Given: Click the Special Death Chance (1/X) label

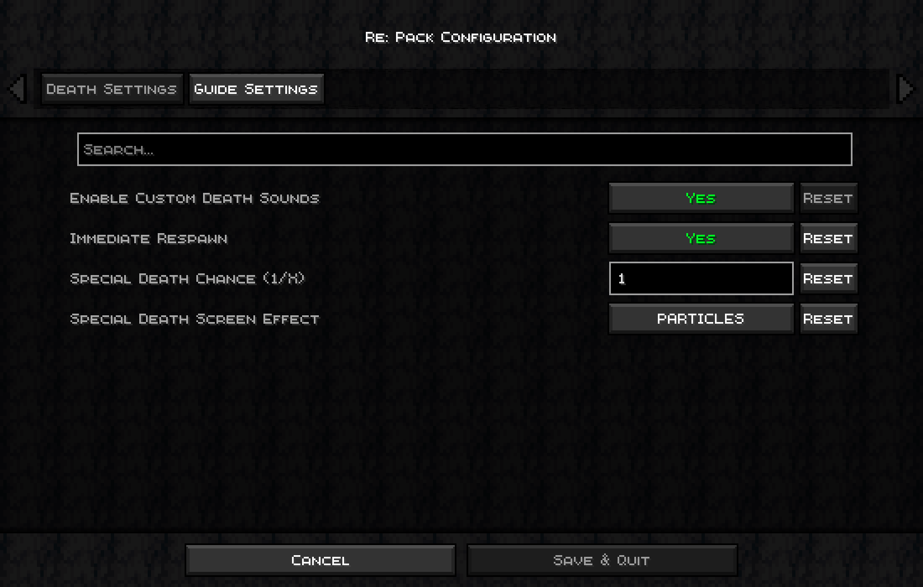Looking at the screenshot, I should tap(187, 278).
